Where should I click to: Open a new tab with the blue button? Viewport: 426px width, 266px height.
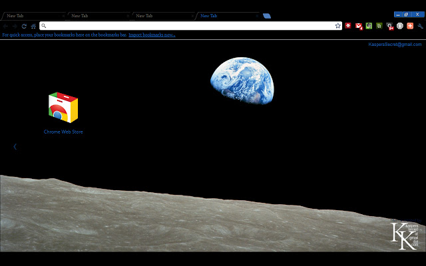(267, 16)
